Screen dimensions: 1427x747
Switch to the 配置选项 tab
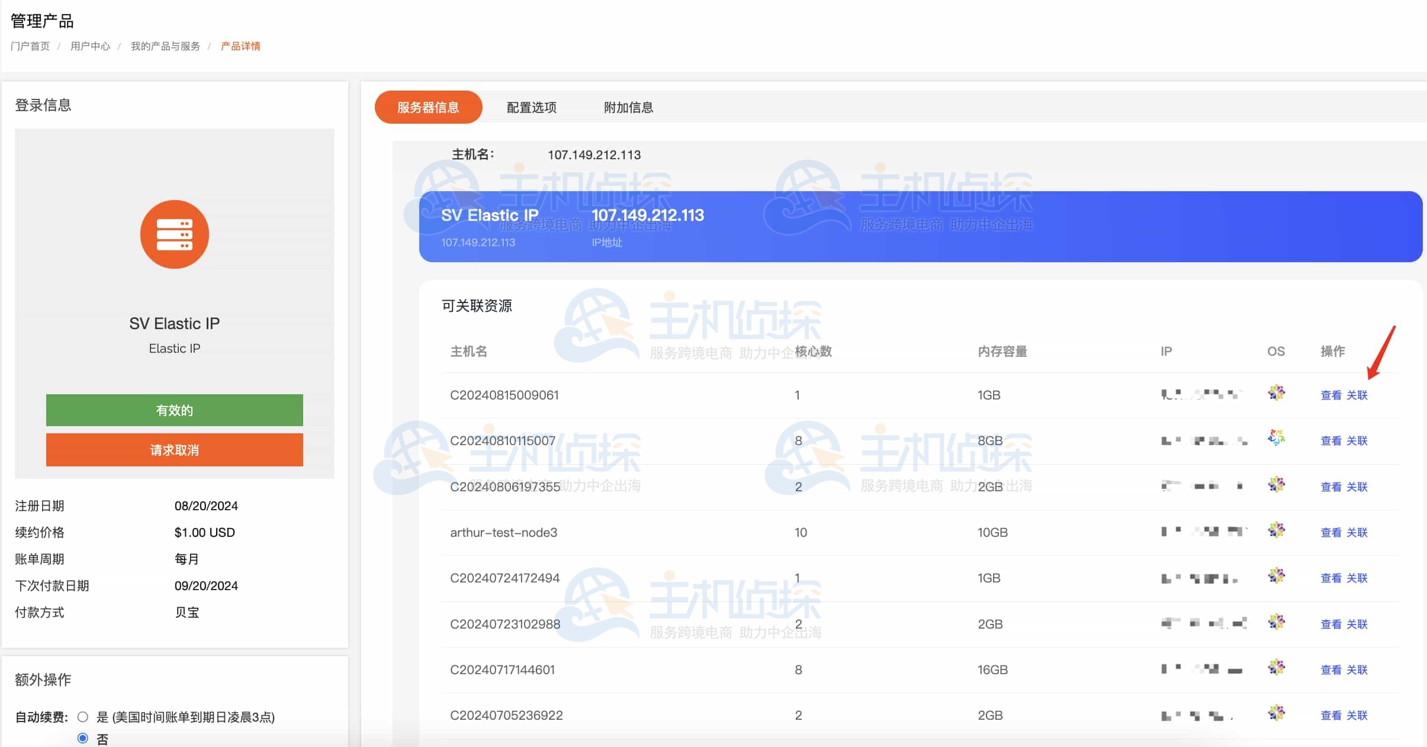coord(531,107)
